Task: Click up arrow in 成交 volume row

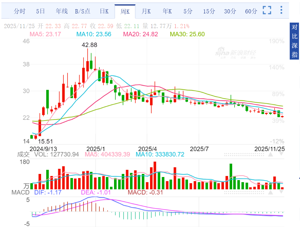Action: pos(271,154)
